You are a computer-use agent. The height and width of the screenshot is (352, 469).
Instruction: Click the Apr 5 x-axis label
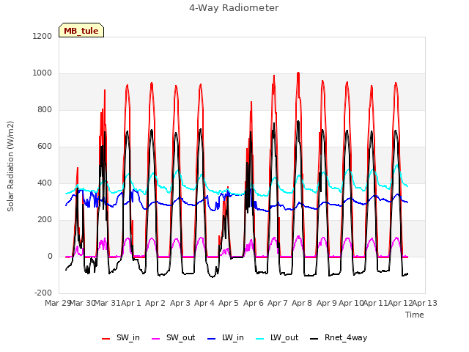[x=229, y=303]
